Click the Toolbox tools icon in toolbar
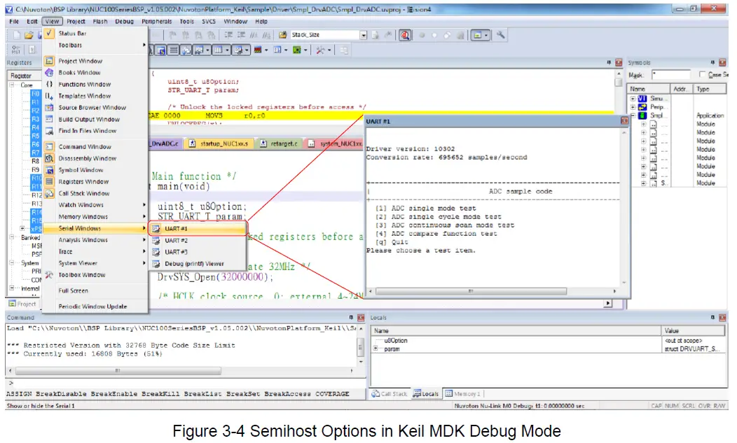737x443 pixels. 321,50
